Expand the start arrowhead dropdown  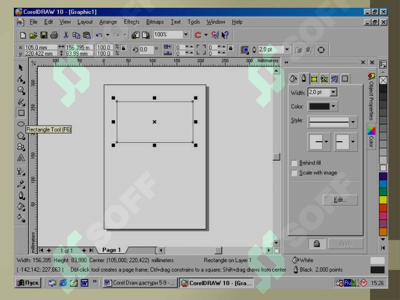(326, 142)
